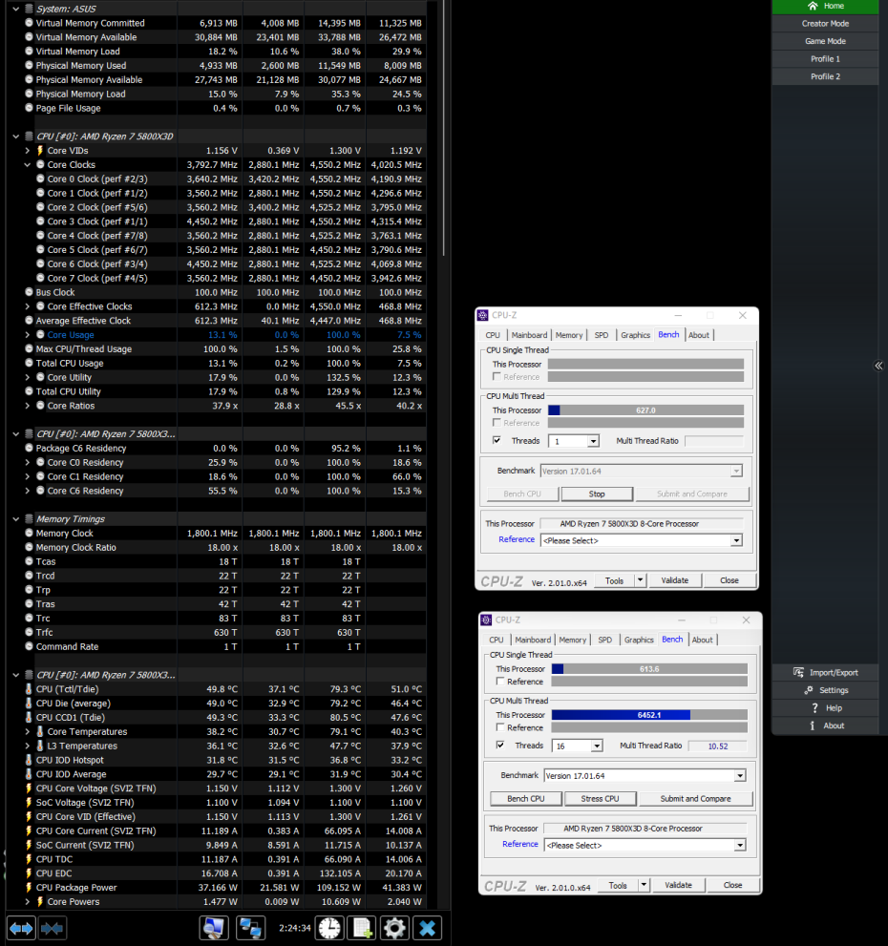The image size is (888, 946).
Task: Enable Multi Thread Reference checkbox in lower CPU-Z
Action: (x=500, y=727)
